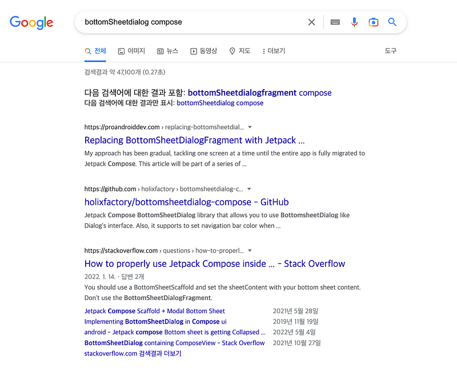Open 도구 search tools
The height and width of the screenshot is (368, 457).
(x=391, y=51)
